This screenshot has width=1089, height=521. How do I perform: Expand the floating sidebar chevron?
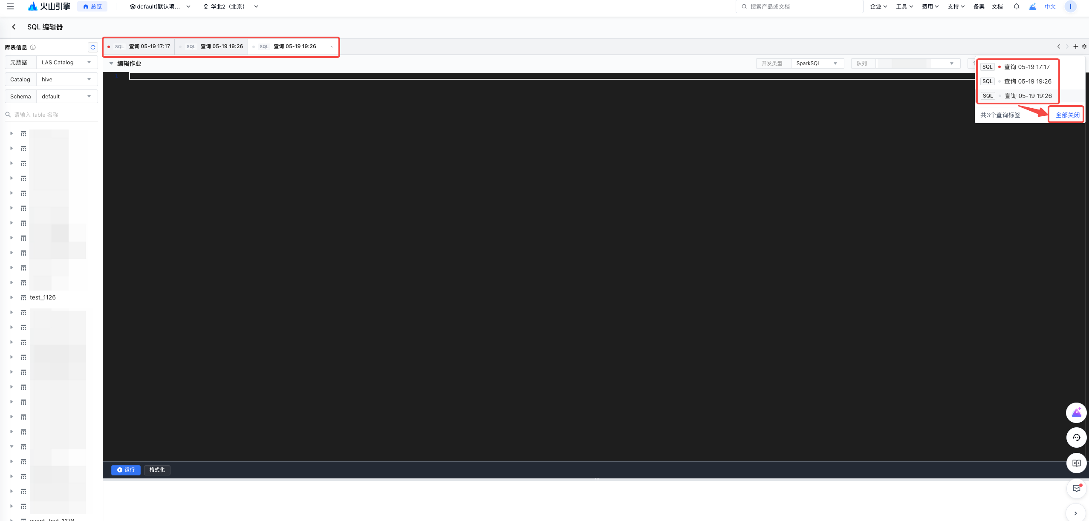tap(1075, 513)
